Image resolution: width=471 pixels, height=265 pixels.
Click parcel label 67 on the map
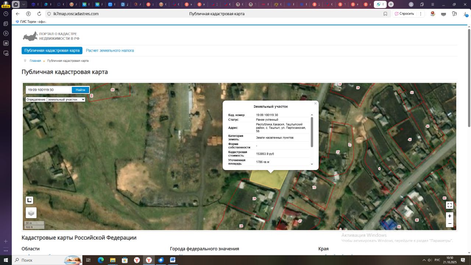pyautogui.click(x=300, y=221)
